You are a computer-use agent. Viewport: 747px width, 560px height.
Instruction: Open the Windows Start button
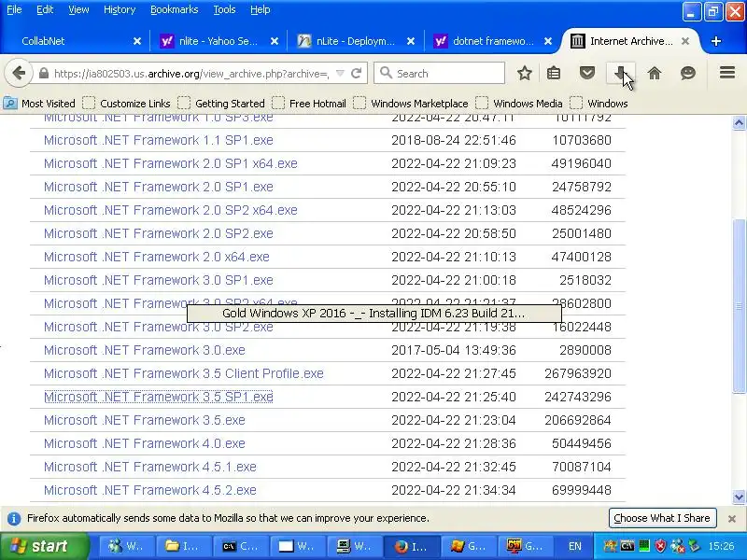[x=44, y=546]
